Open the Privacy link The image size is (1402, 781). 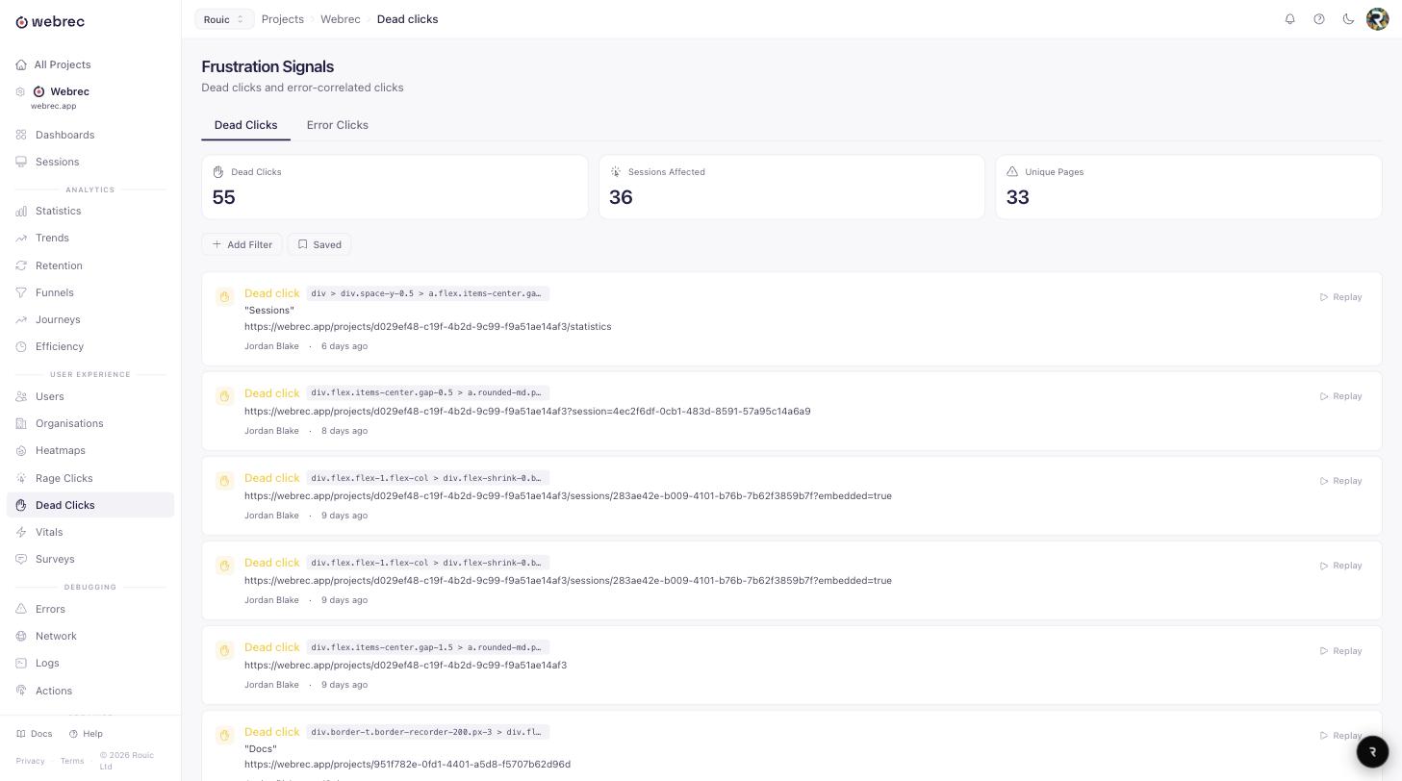pyautogui.click(x=30, y=761)
